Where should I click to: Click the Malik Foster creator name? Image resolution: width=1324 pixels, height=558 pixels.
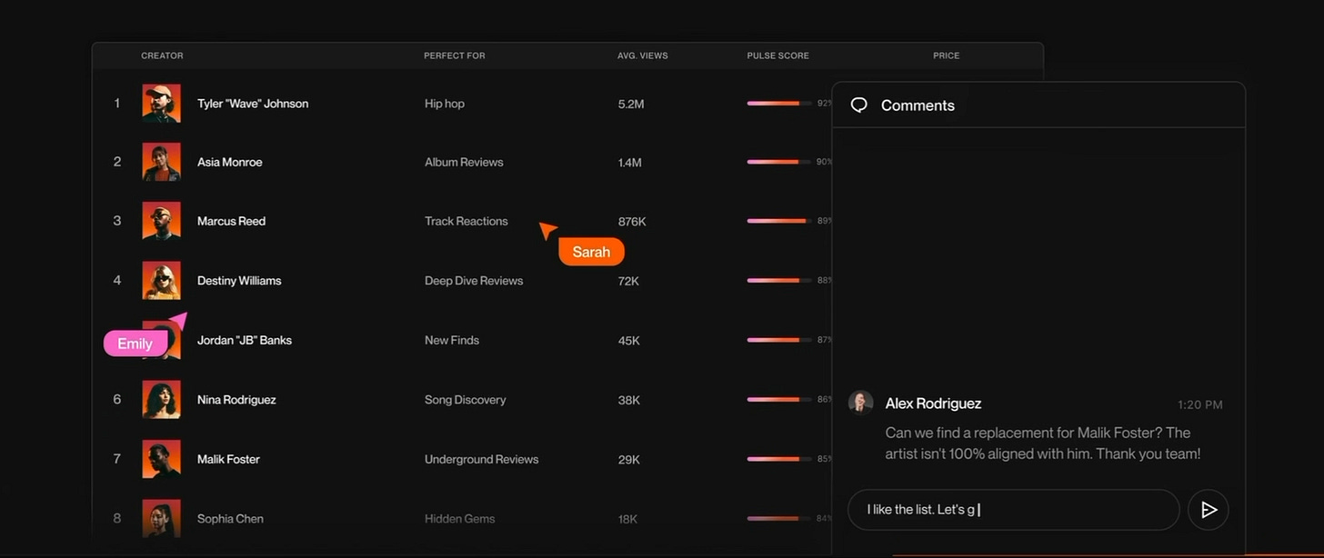pyautogui.click(x=228, y=459)
